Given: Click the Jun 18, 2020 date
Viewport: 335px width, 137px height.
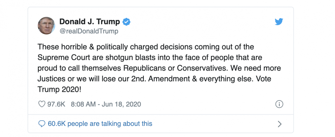Looking at the screenshot, I should coord(121,104).
